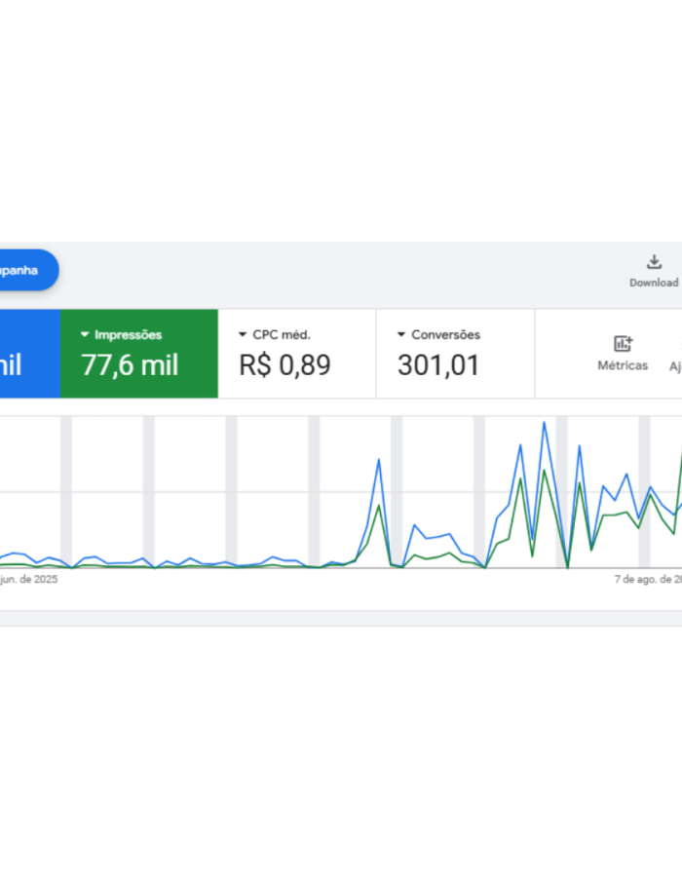Select the blue scorecard at far left
The height and width of the screenshot is (877, 682).
click(29, 354)
